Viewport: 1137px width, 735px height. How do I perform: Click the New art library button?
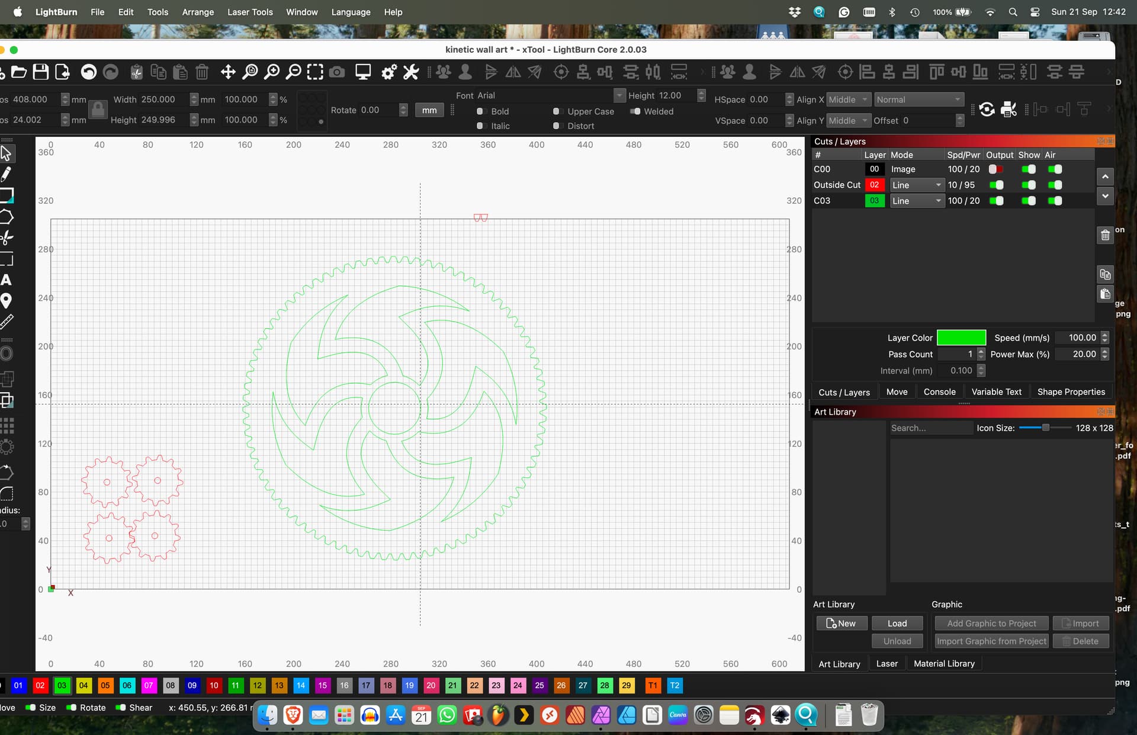click(x=841, y=623)
